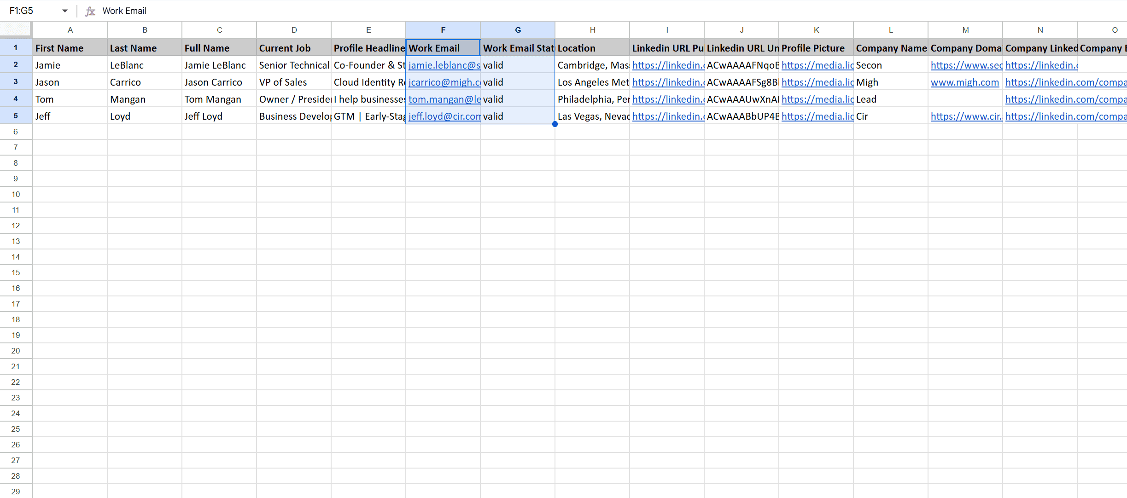Open the www.migh.com company domain link

click(x=965, y=82)
